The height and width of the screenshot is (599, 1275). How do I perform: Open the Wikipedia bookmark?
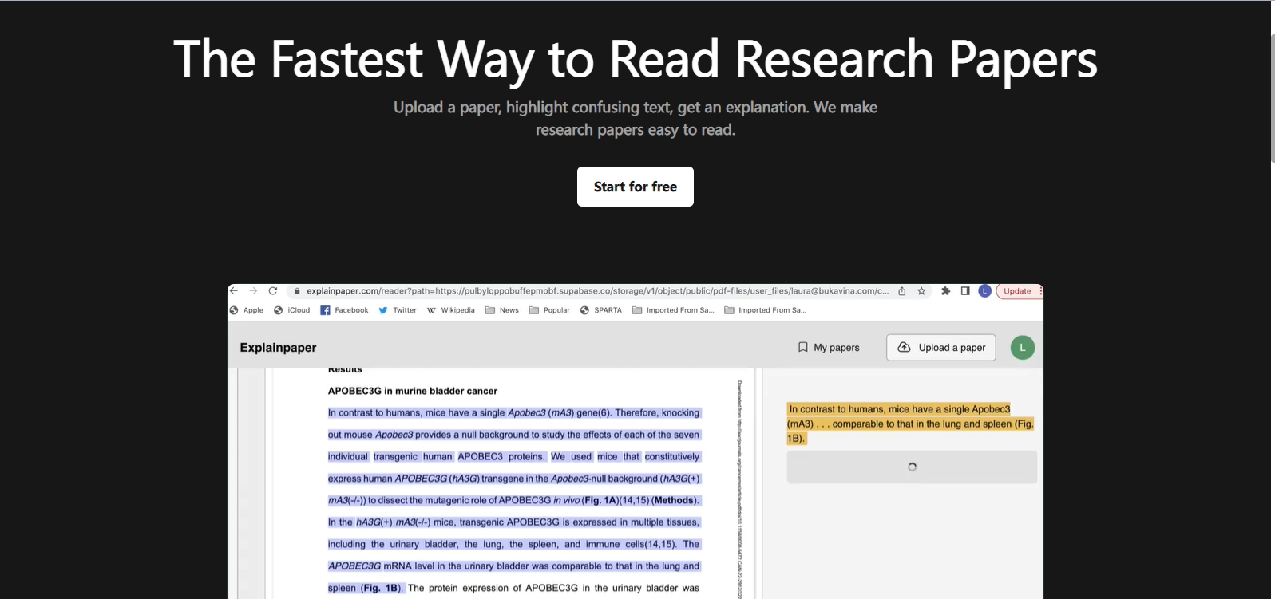pos(450,310)
